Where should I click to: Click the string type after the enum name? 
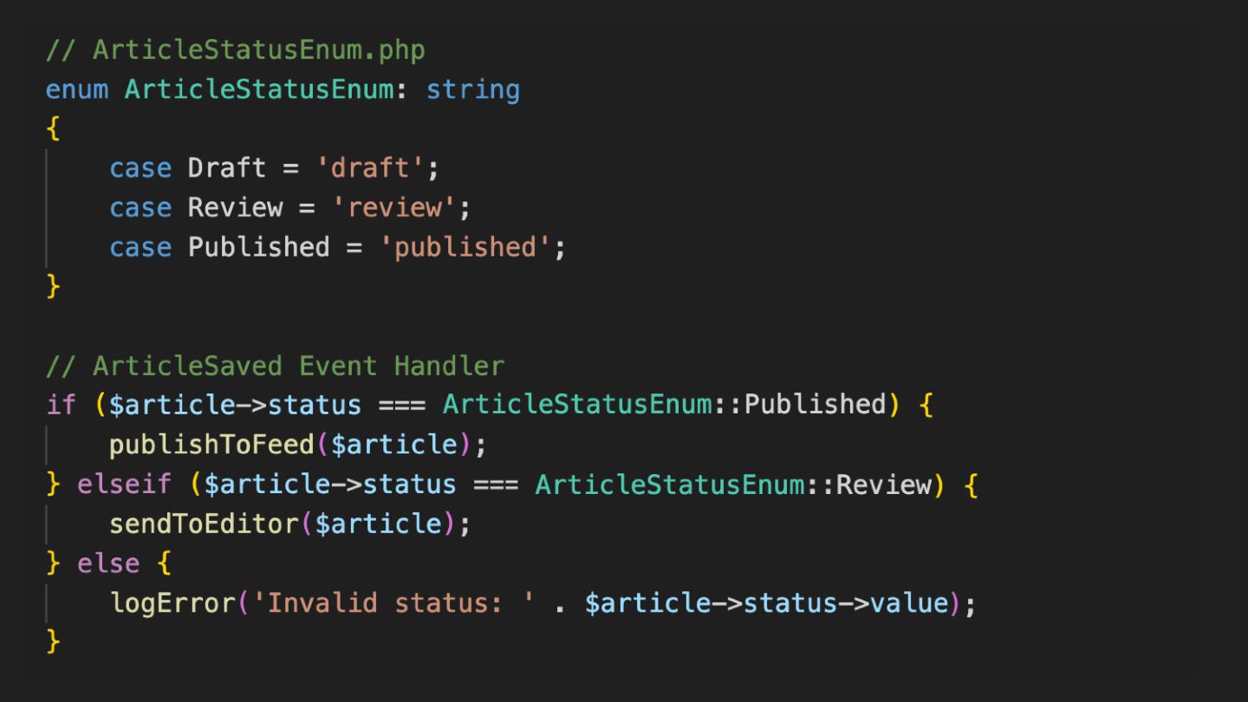(472, 89)
